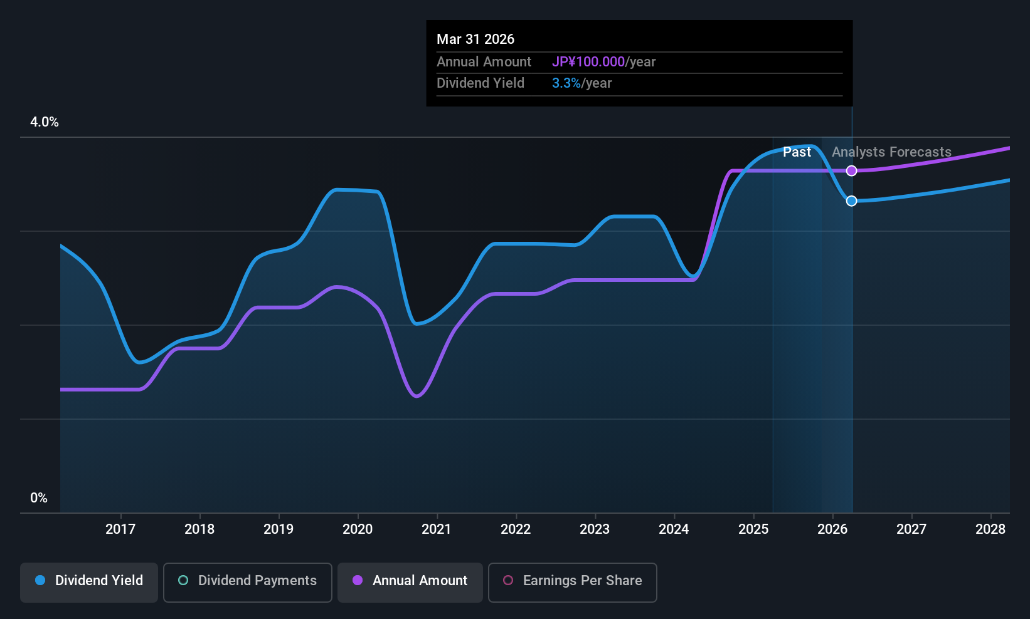
Task: Click the teal Dividend Payments circle icon
Action: coord(183,581)
